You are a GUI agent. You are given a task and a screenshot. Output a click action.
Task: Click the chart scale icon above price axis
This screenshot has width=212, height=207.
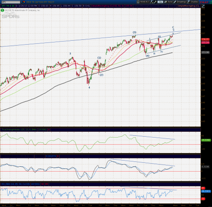(203, 6)
